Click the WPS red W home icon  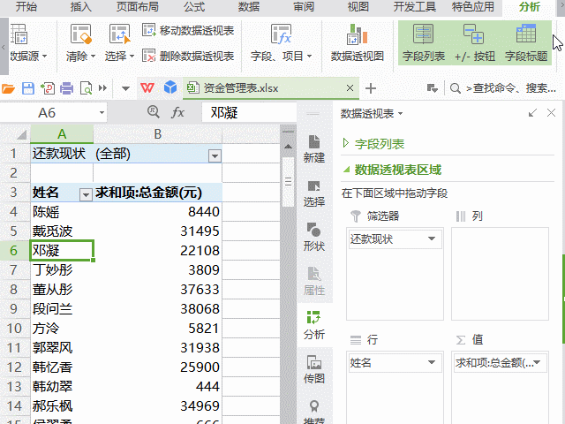[x=147, y=88]
